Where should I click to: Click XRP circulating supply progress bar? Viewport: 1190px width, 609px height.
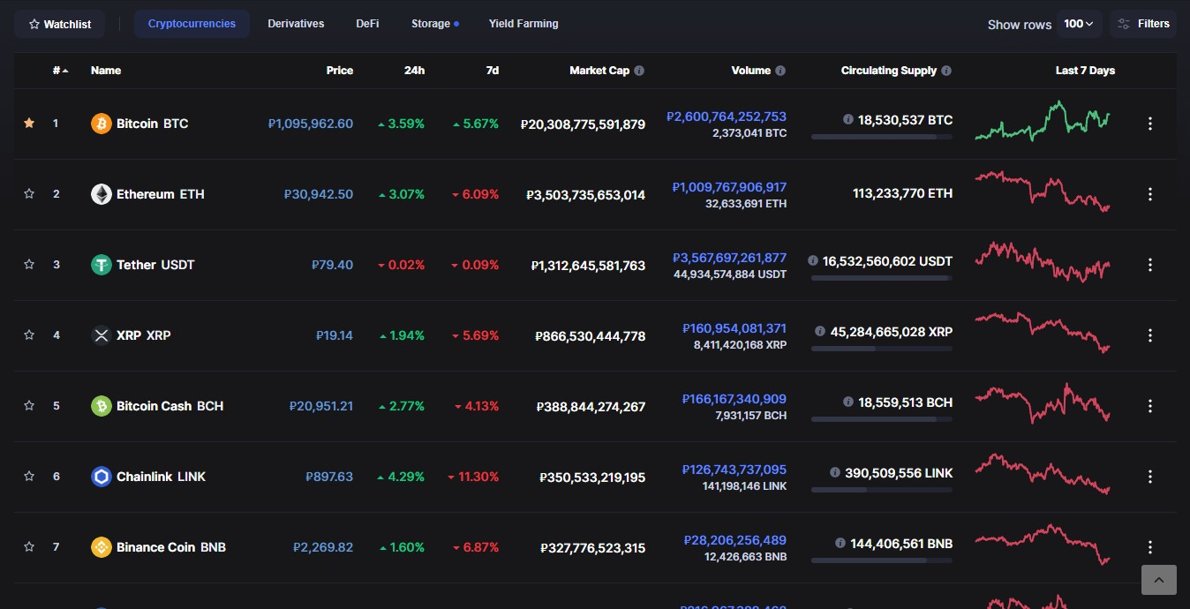[882, 349]
